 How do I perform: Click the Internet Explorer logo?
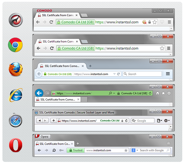point(15,95)
